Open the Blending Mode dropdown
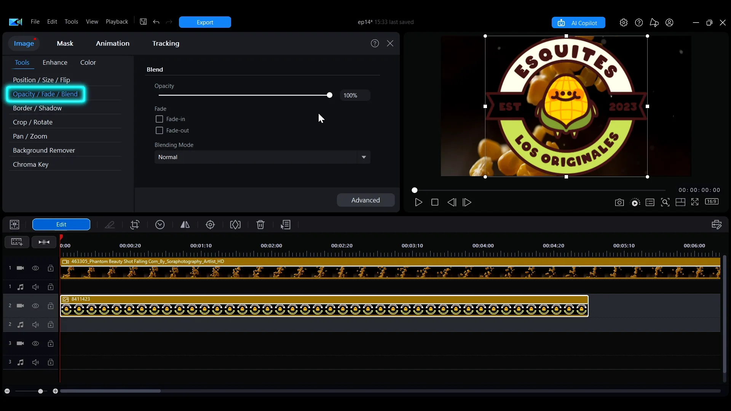This screenshot has height=411, width=731. coord(262,157)
